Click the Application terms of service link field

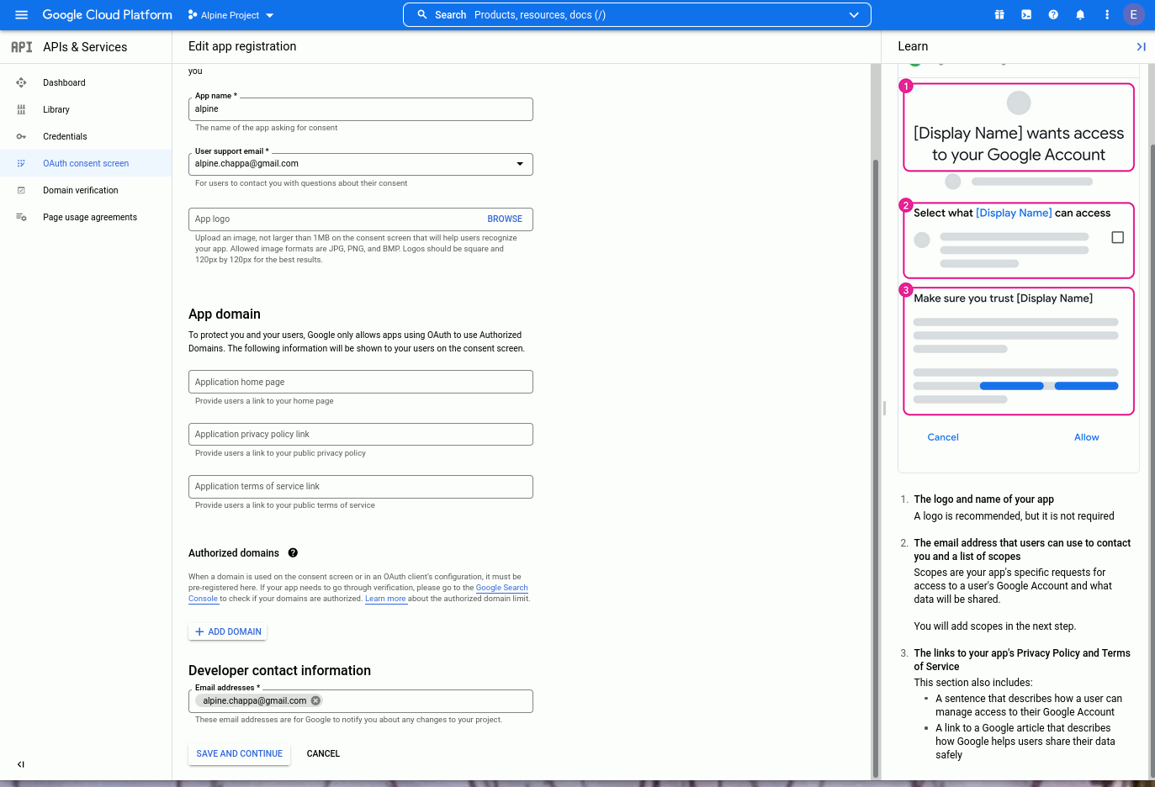(x=361, y=486)
